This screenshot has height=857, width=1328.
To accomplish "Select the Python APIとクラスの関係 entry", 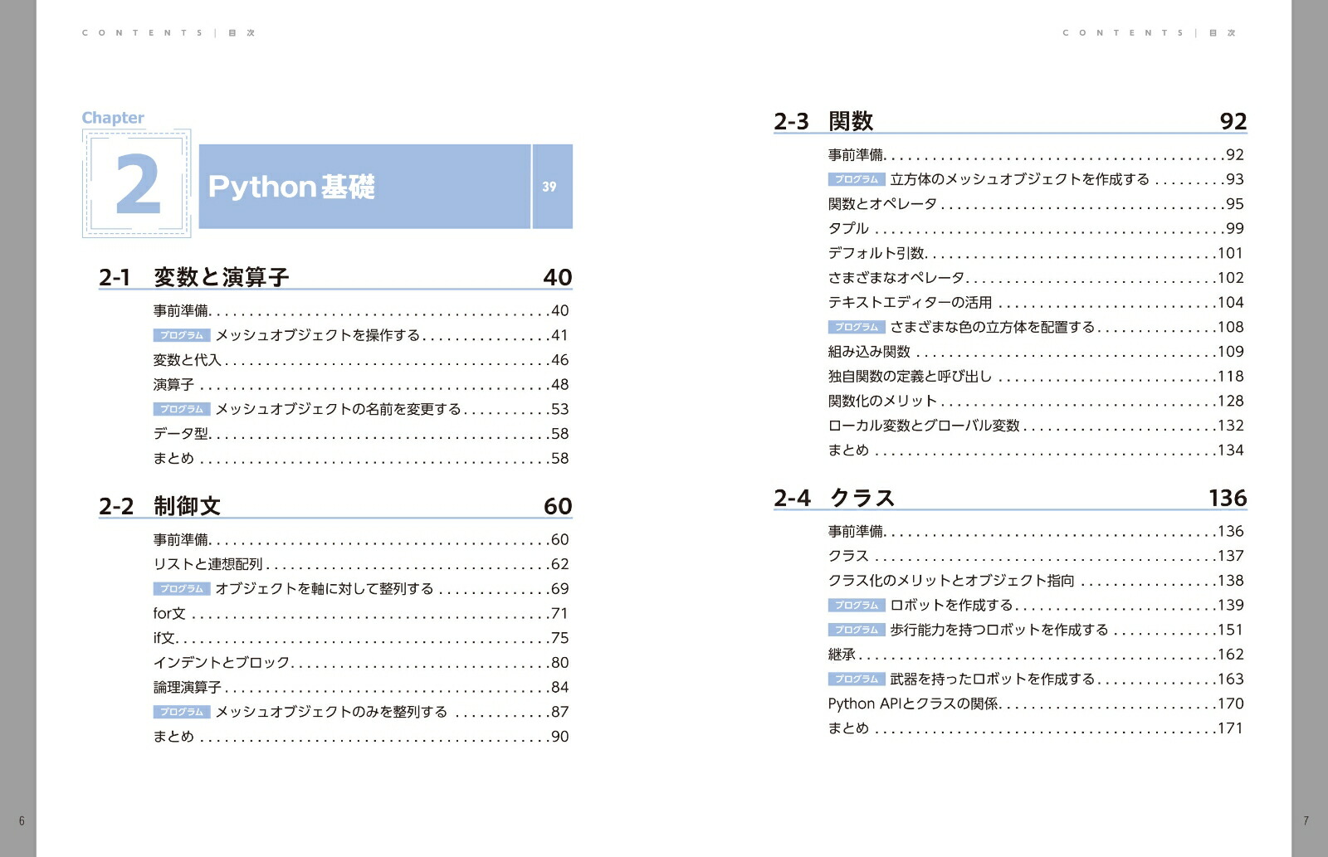I will click(913, 704).
